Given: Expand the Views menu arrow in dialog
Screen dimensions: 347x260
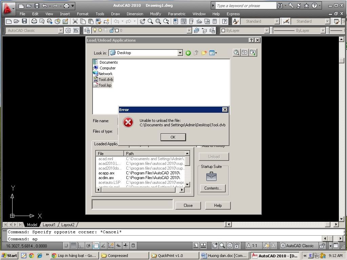Looking at the screenshot, I should tap(216, 53).
